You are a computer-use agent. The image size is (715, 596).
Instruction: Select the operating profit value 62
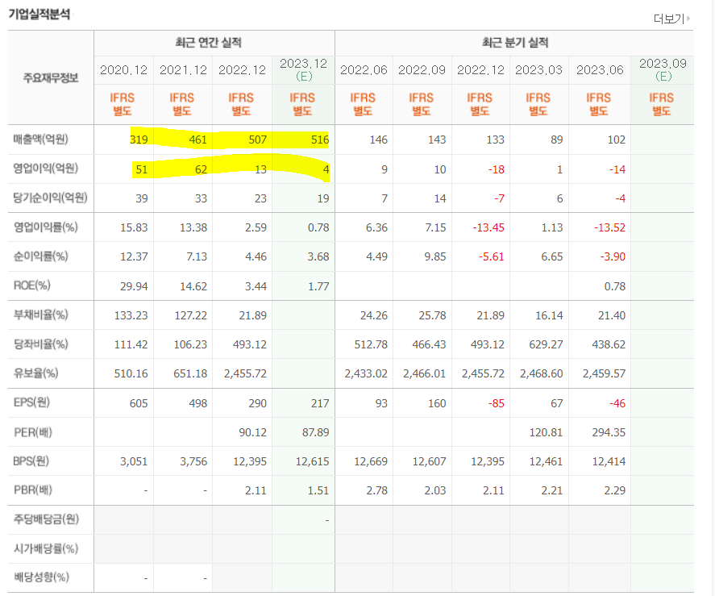(x=201, y=169)
